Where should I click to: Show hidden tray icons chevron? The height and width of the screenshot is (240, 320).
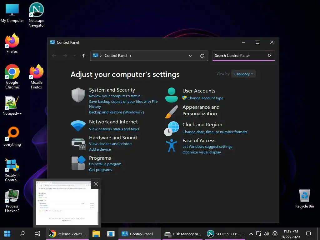pyautogui.click(x=251, y=234)
